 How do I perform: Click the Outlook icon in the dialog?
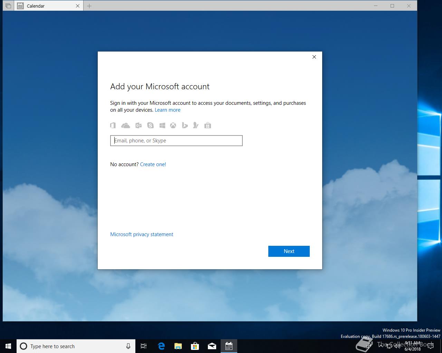pyautogui.click(x=138, y=125)
